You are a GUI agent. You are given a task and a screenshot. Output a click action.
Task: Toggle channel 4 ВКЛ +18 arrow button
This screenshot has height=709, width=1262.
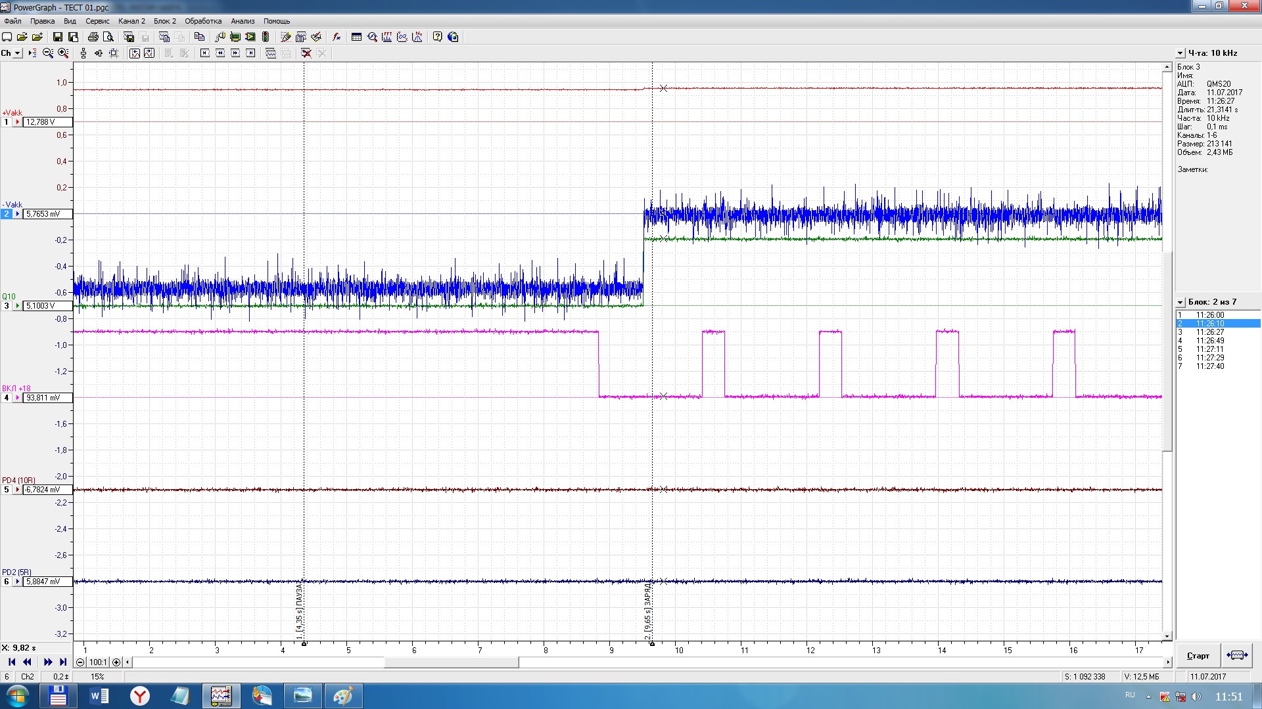(x=18, y=398)
